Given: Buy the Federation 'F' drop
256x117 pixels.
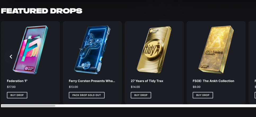Looking at the screenshot, I should pyautogui.click(x=17, y=95).
